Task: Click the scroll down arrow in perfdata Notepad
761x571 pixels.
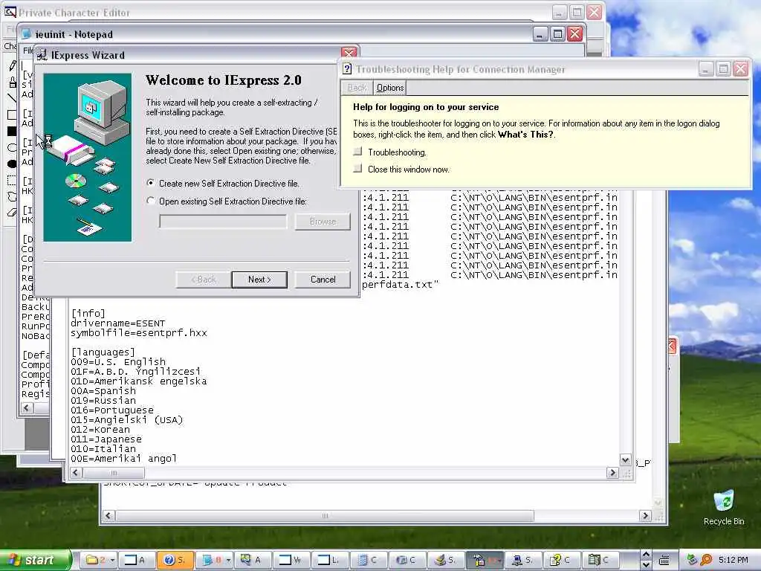Action: 625,459
